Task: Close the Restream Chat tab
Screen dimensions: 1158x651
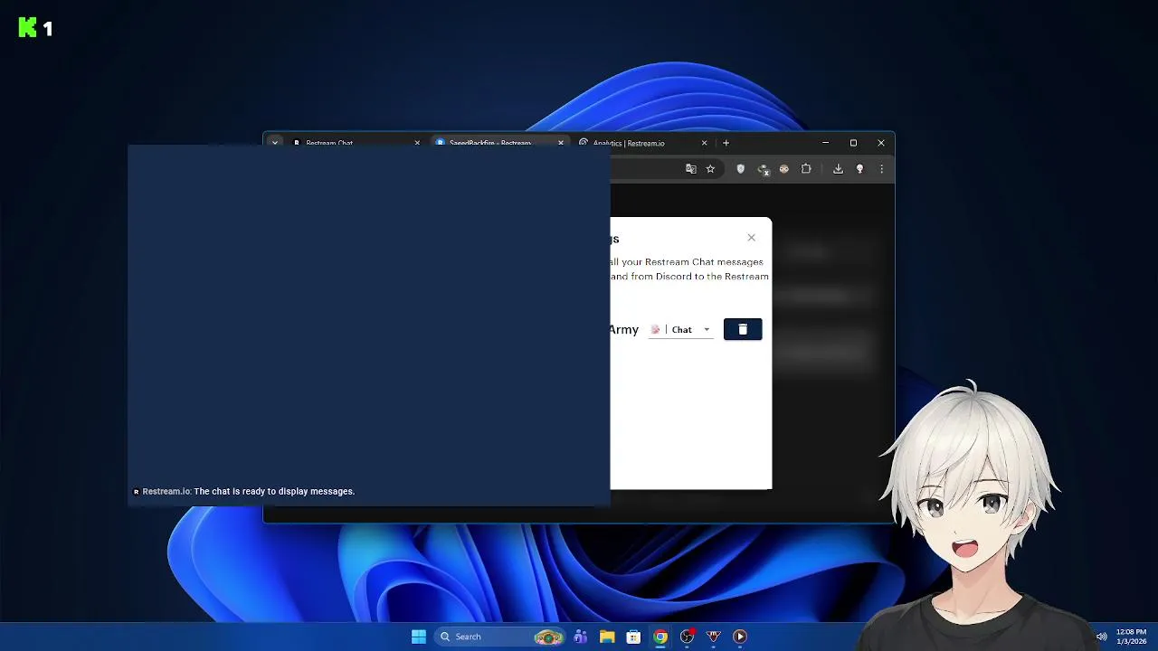Action: point(417,143)
